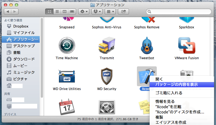The width and height of the screenshot is (216, 125).
Task: Choose 開く from the context menu
Action: pos(182,79)
